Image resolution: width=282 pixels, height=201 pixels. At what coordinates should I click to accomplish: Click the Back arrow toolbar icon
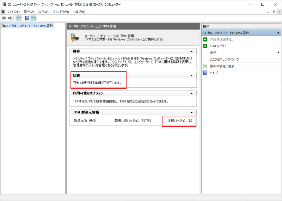(x=4, y=18)
